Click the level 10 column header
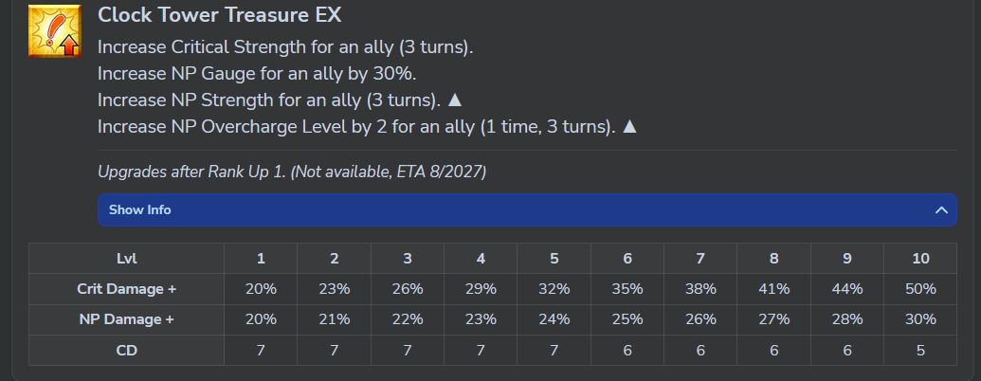 point(919,259)
